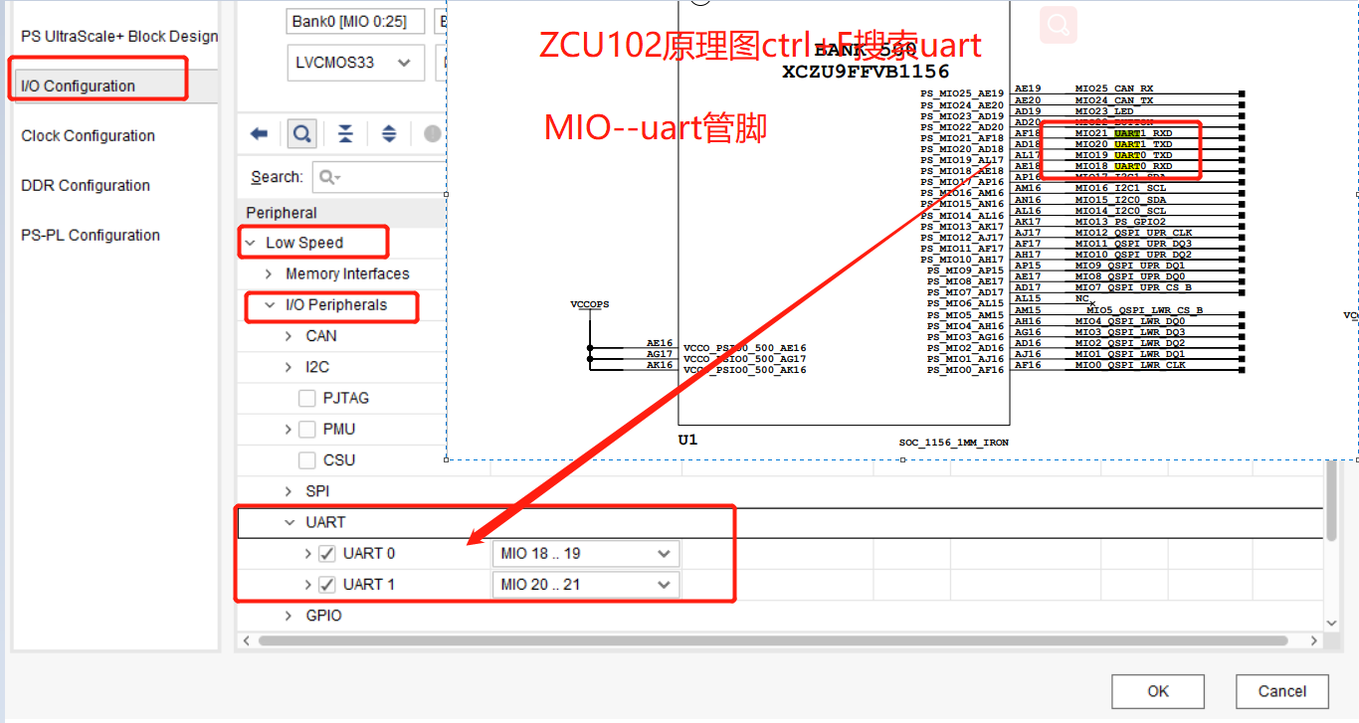
Task: Click the expand-all icon above the peripheral tree
Action: [x=388, y=132]
